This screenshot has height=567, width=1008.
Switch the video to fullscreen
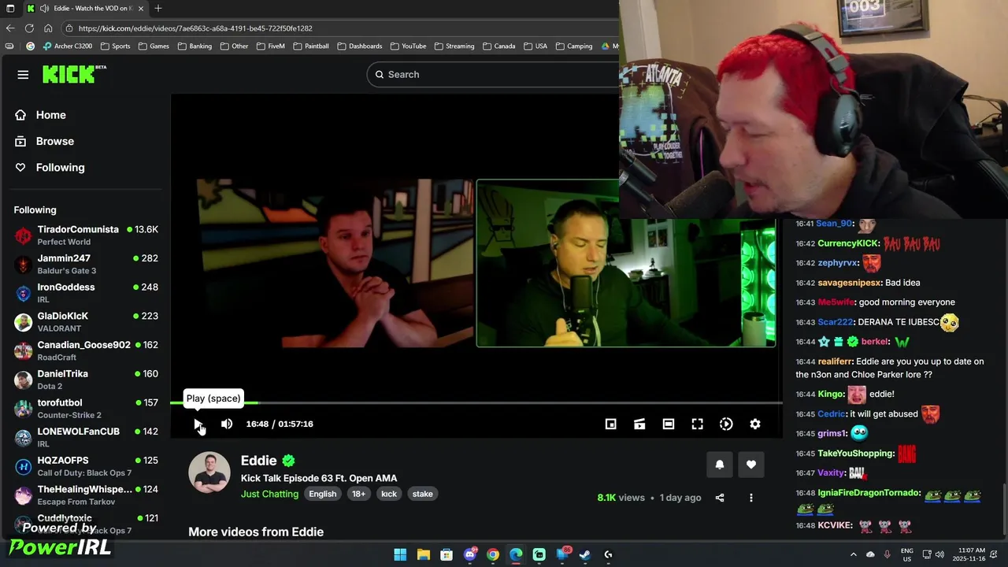(x=697, y=424)
